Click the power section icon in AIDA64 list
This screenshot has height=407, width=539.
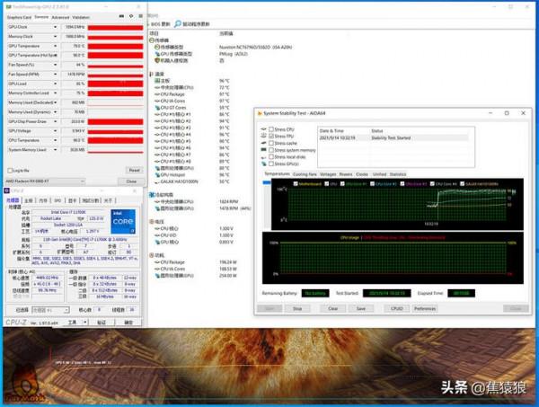[152, 255]
